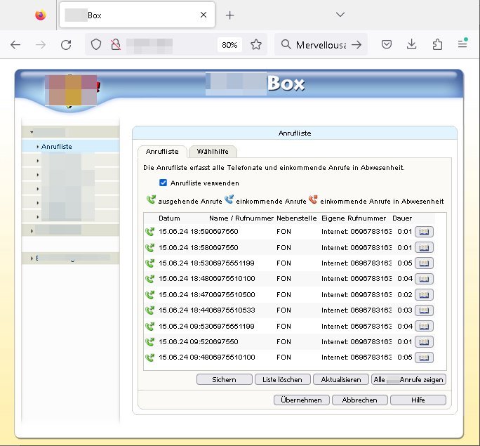Viewport: 480px width, 446px height.
Task: Click outgoing call icon of 18:53 row
Action: pyautogui.click(x=150, y=263)
